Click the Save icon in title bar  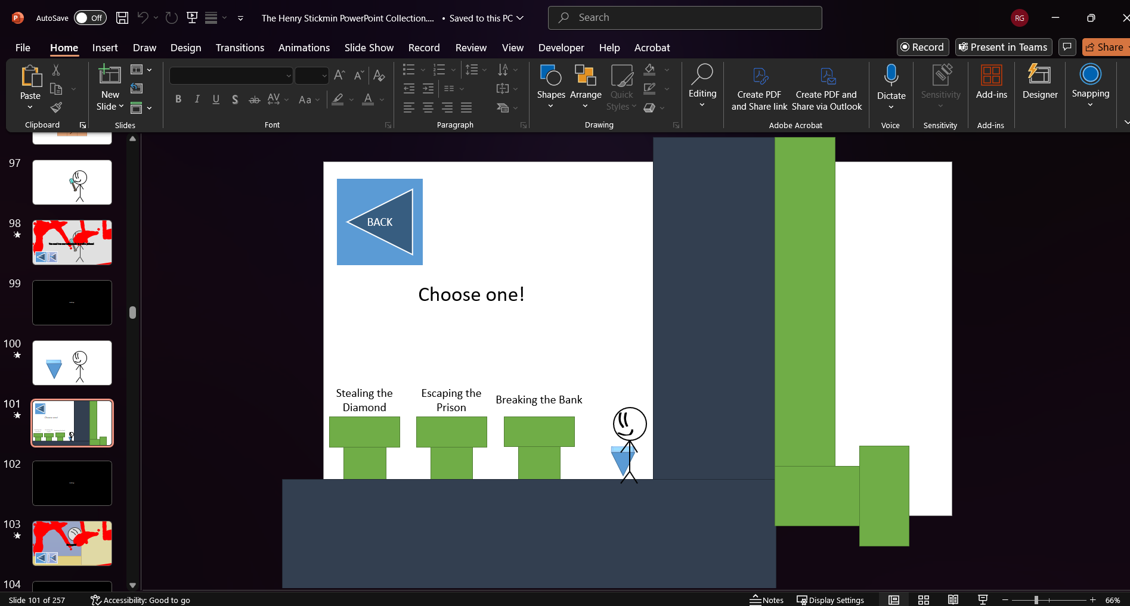coord(122,18)
